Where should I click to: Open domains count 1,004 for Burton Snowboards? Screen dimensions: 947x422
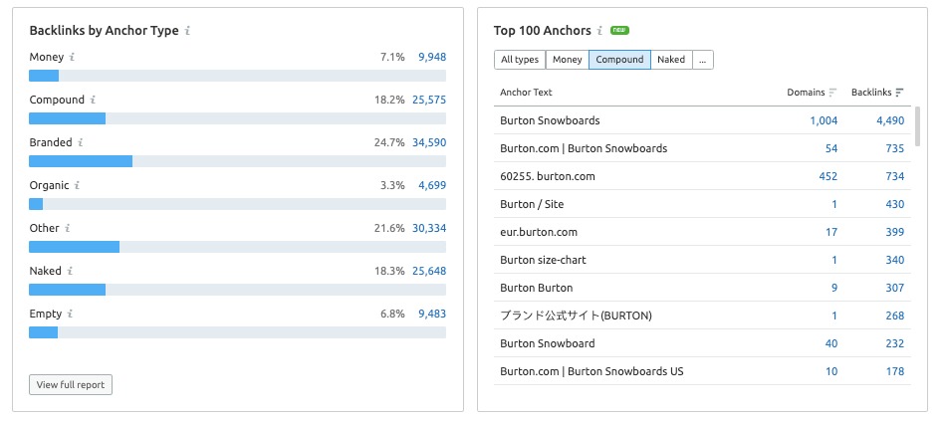click(824, 120)
